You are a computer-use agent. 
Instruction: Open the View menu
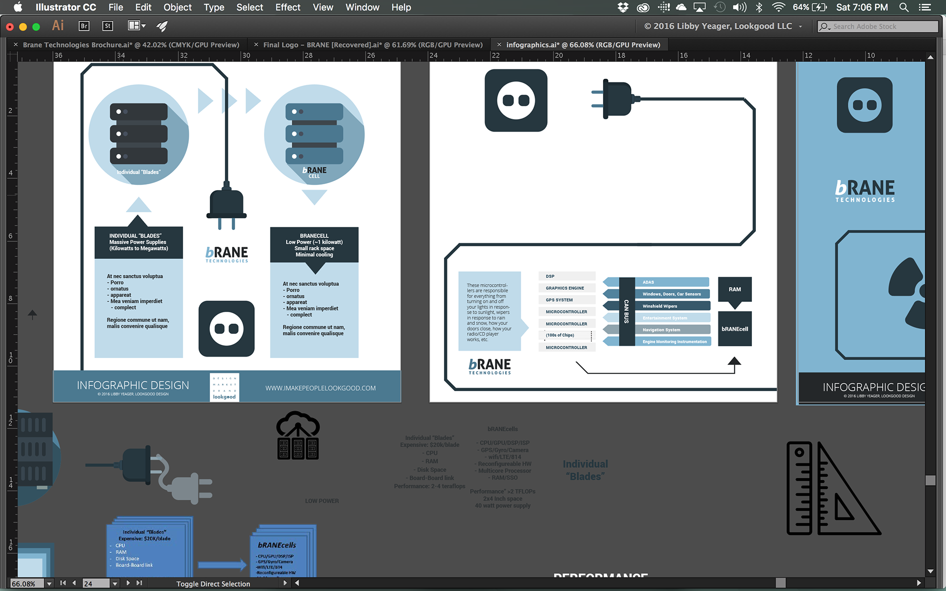(323, 7)
